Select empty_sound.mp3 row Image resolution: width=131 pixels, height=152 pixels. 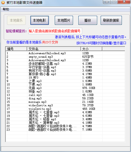pos(65,57)
